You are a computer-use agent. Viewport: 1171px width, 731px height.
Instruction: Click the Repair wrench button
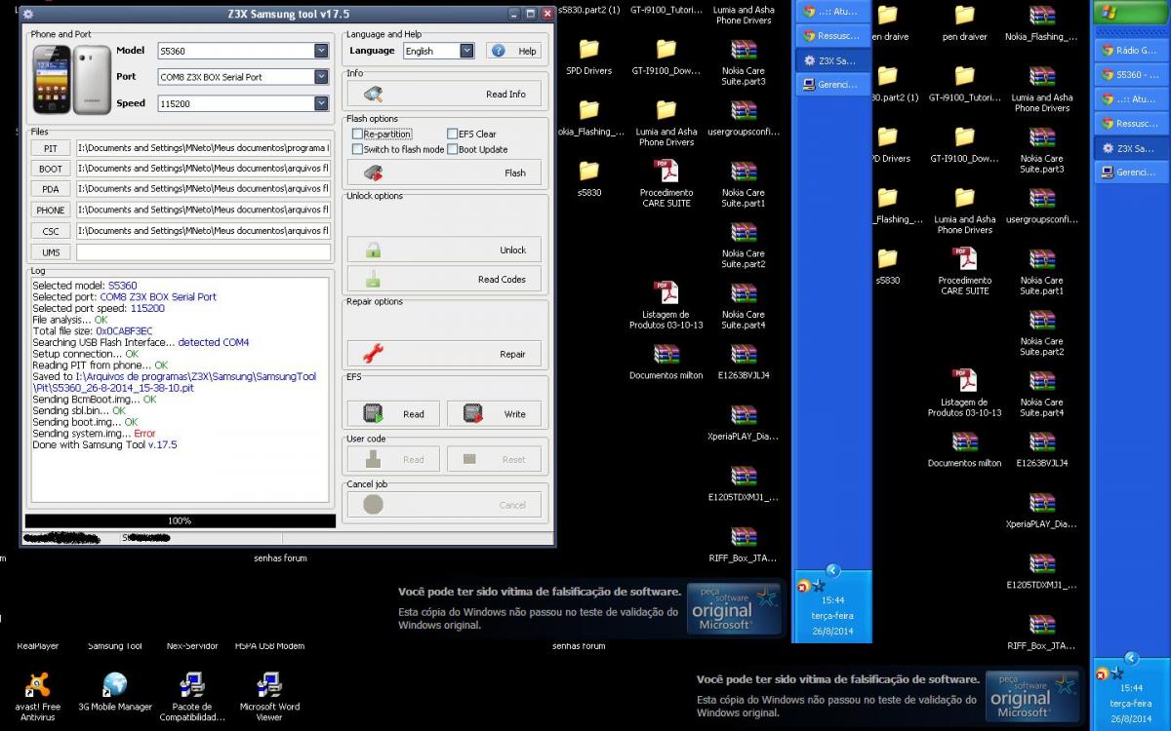443,355
